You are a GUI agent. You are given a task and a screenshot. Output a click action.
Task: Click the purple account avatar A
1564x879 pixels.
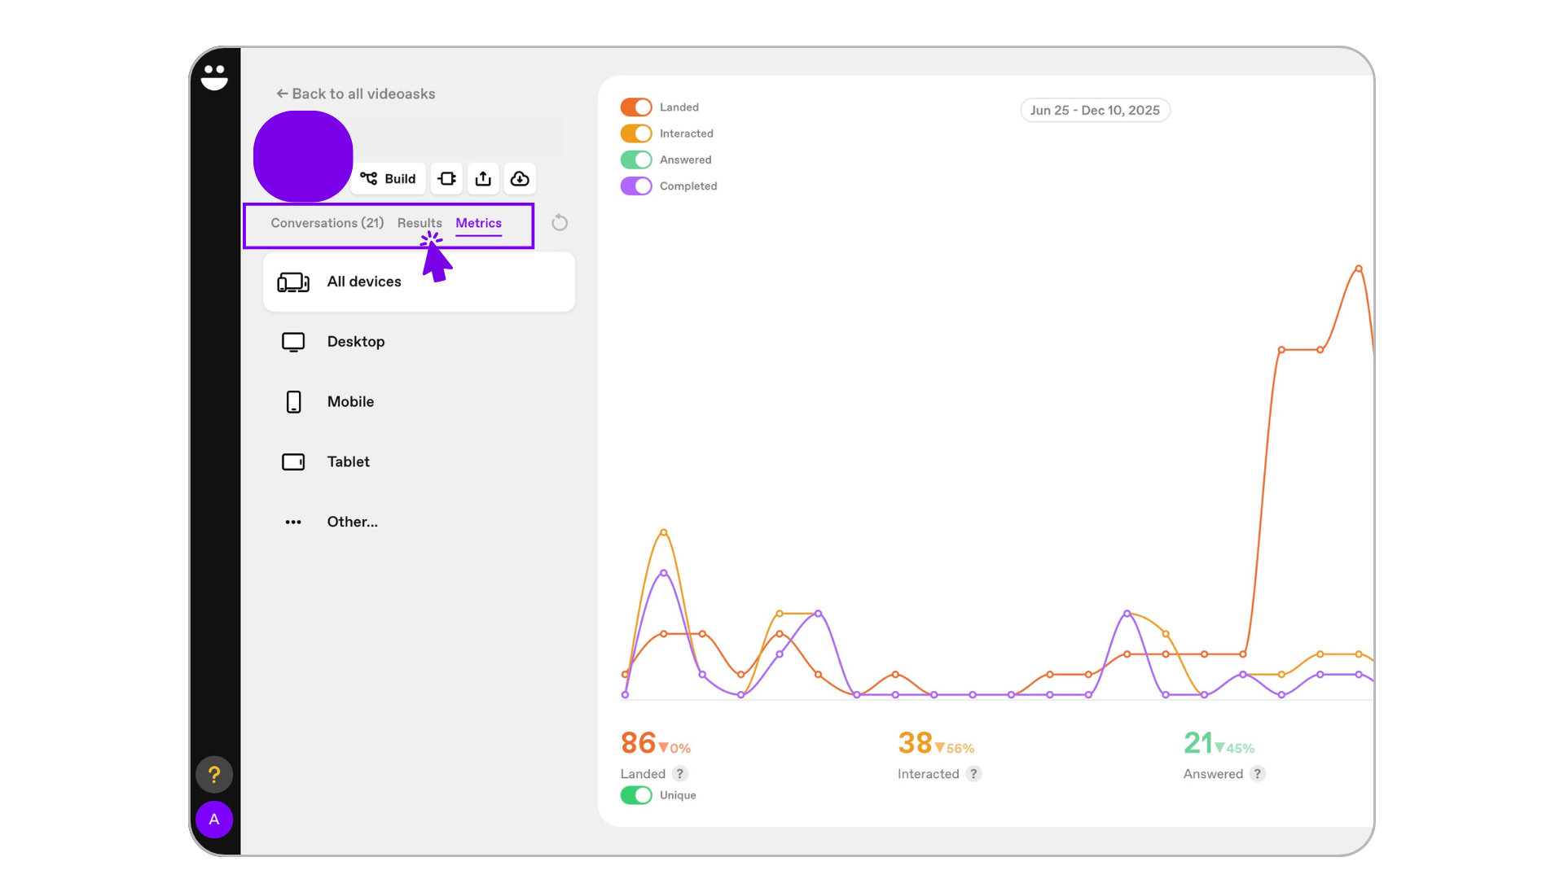(214, 819)
